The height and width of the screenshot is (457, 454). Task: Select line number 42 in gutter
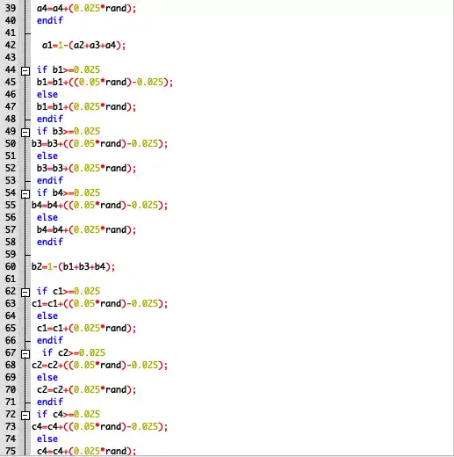click(x=11, y=45)
